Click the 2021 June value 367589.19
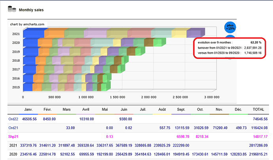The image size is (273, 160). pyautogui.click(x=124, y=145)
